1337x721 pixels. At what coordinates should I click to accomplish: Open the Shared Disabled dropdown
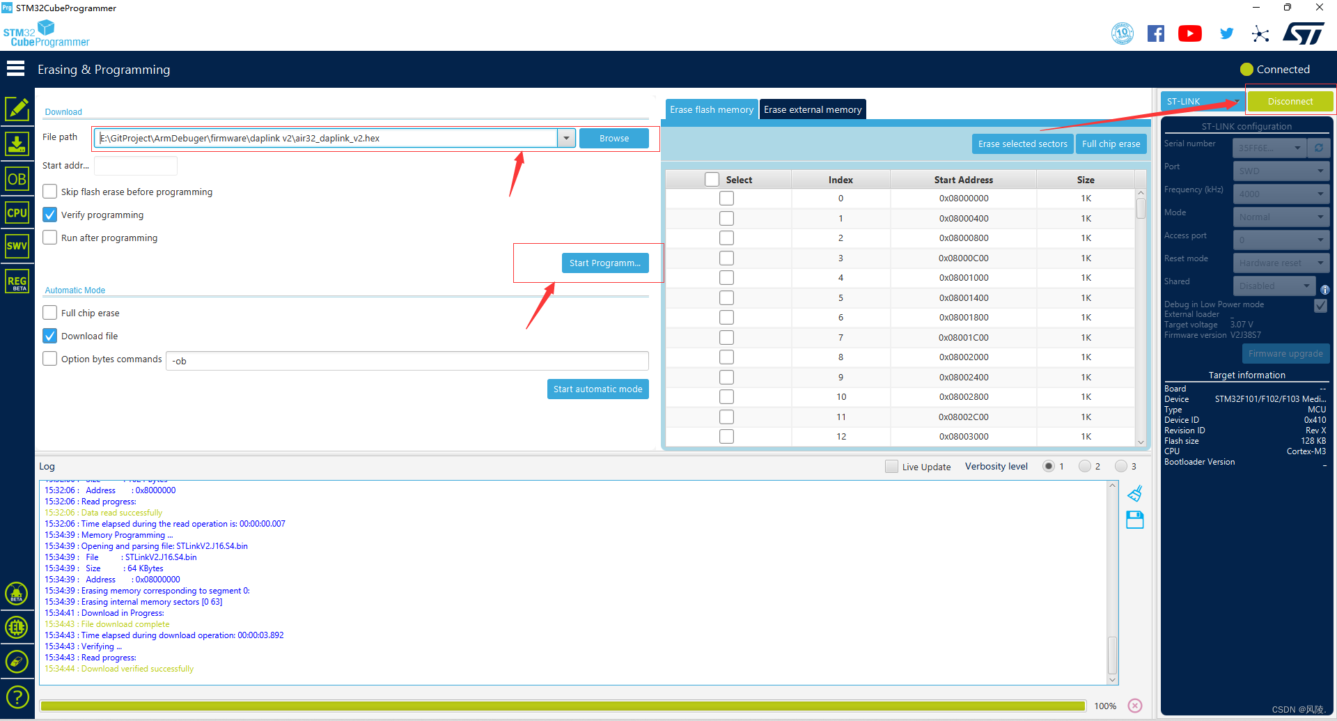tap(1274, 286)
